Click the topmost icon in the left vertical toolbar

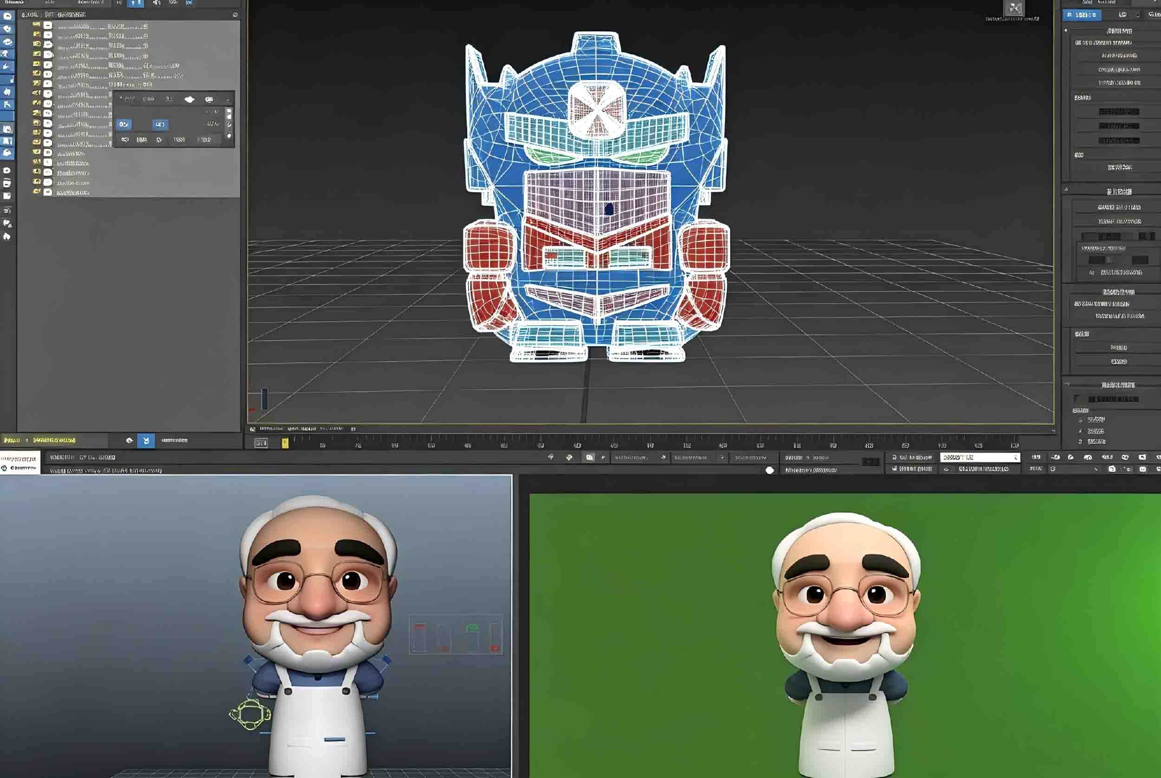tap(7, 16)
